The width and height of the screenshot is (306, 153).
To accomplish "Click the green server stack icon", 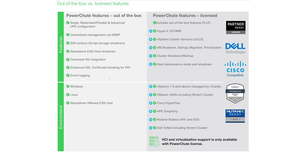I will click(x=154, y=142).
